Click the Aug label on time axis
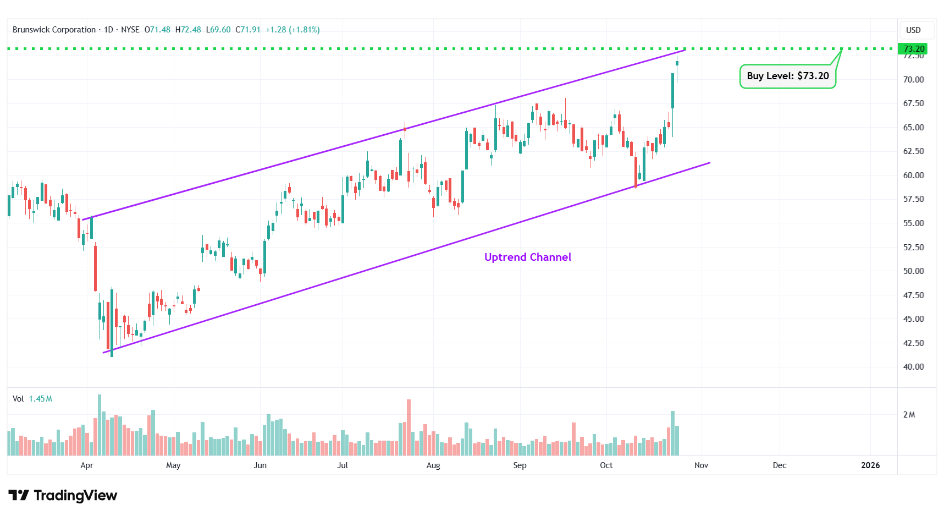Image resolution: width=944 pixels, height=516 pixels. [x=433, y=465]
